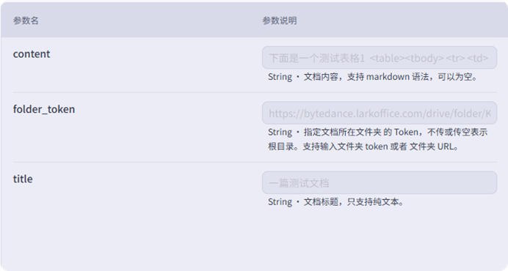
Task: Select the content parameter name
Action: [x=32, y=53]
